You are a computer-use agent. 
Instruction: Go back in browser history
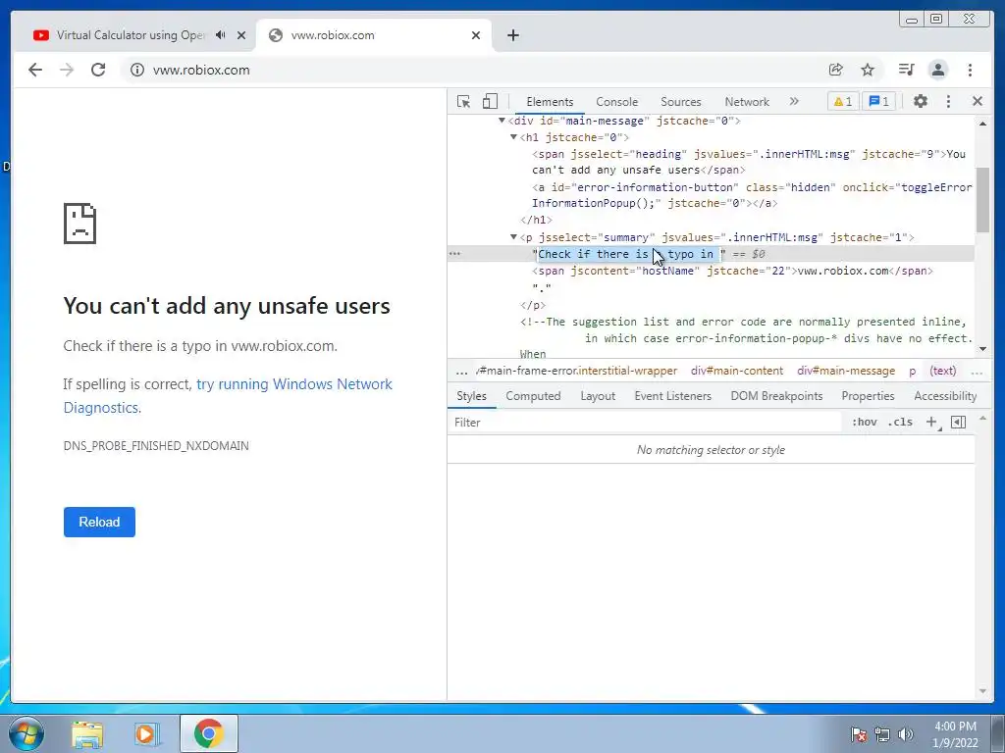[x=35, y=70]
